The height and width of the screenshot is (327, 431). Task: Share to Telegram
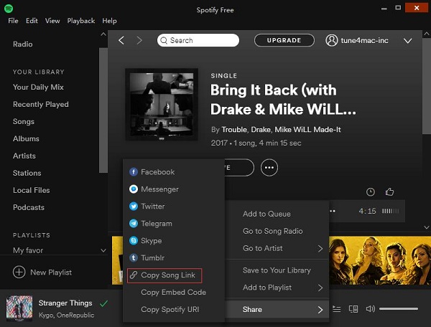[x=151, y=223]
